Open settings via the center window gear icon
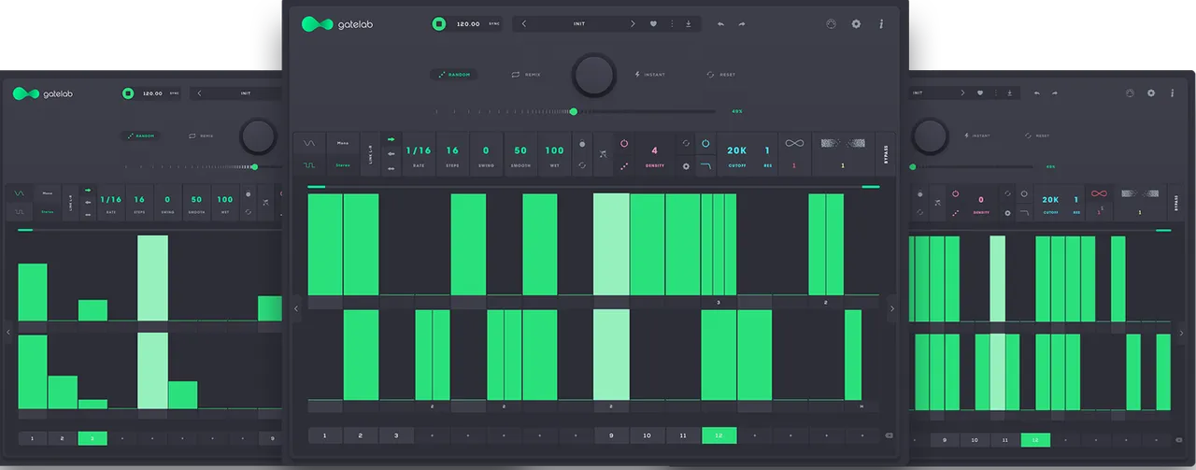 tap(856, 24)
